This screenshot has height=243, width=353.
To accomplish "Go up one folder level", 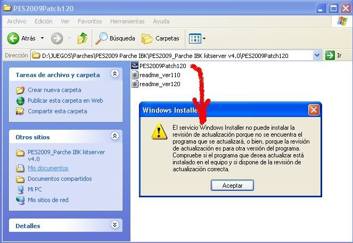I will tap(83, 38).
